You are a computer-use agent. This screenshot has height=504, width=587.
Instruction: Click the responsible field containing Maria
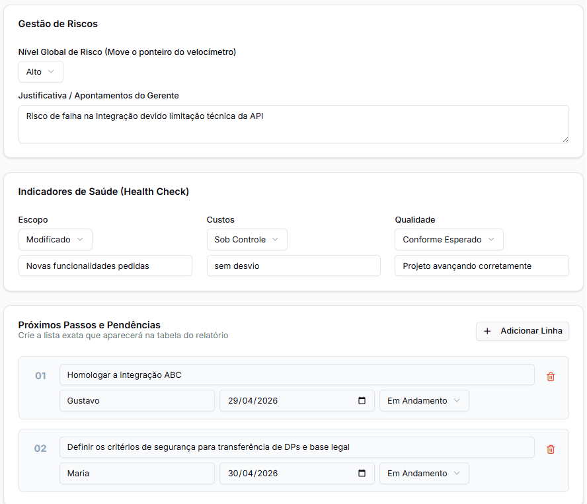click(x=137, y=474)
